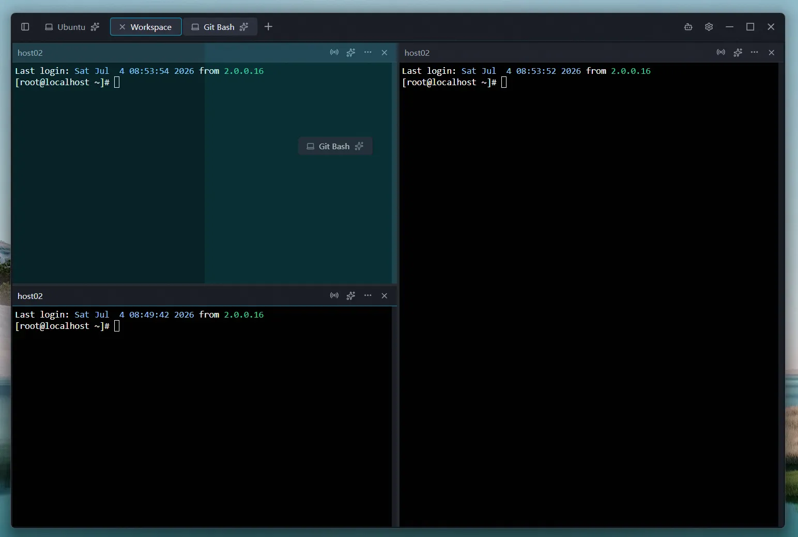798x537 pixels.
Task: Toggle broadcast input in right host02 pane
Action: pyautogui.click(x=721, y=53)
